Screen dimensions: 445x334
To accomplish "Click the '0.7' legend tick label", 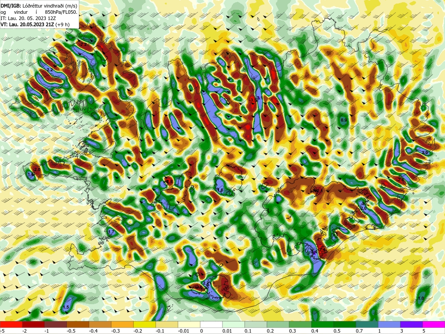I will tap(359, 331).
